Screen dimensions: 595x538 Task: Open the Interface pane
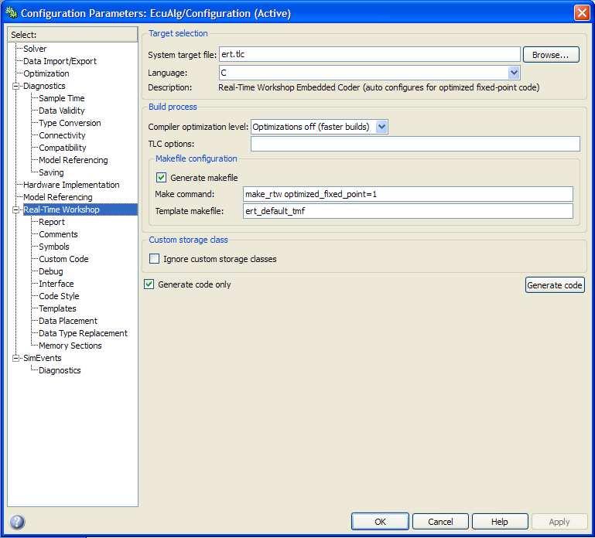[56, 284]
